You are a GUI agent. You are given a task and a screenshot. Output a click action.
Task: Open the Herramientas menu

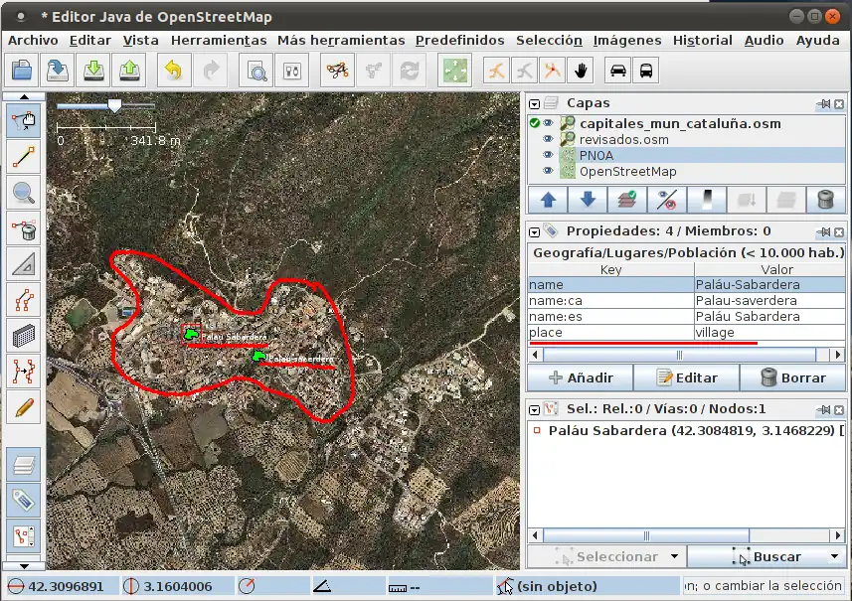[x=219, y=41]
